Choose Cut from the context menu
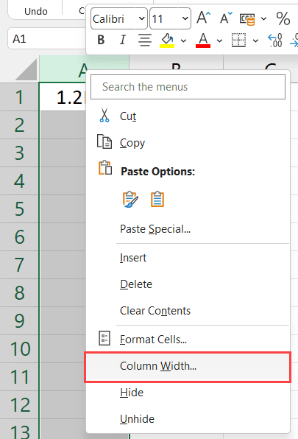298x439 pixels. [x=188, y=116]
